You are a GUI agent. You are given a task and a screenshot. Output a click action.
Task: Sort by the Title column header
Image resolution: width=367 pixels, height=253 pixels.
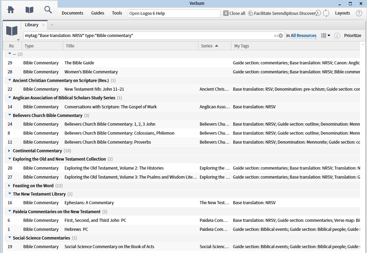click(130, 46)
